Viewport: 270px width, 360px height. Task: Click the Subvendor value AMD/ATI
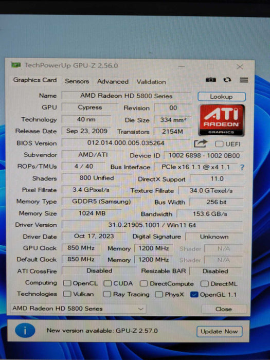point(93,154)
